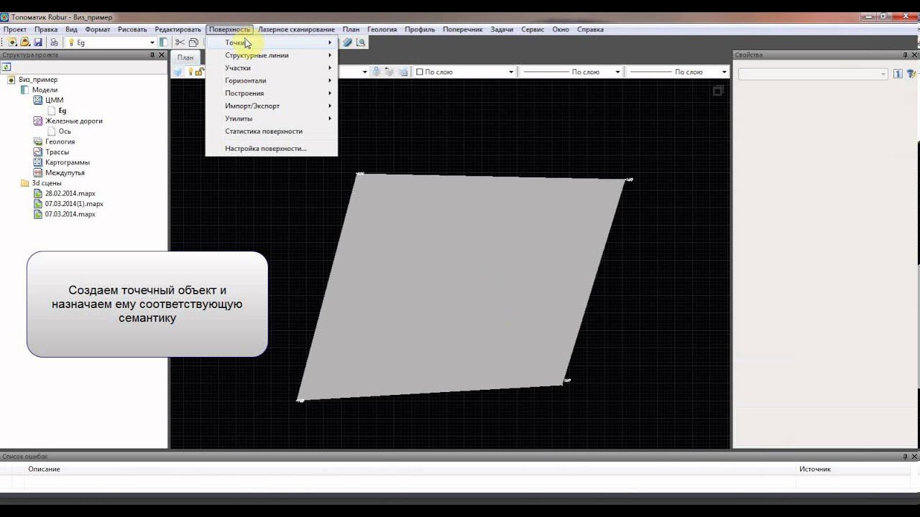Click the copy icon next to scissors
The image size is (920, 517).
click(x=193, y=42)
